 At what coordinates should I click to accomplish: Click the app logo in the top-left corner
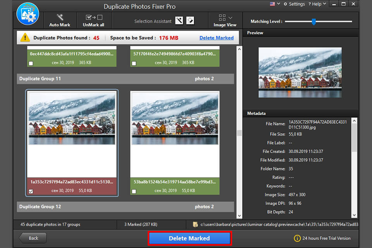point(27,14)
